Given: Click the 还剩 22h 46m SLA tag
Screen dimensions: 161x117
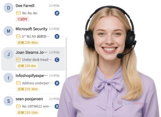Looking at the screenshot, I should [x=28, y=42].
